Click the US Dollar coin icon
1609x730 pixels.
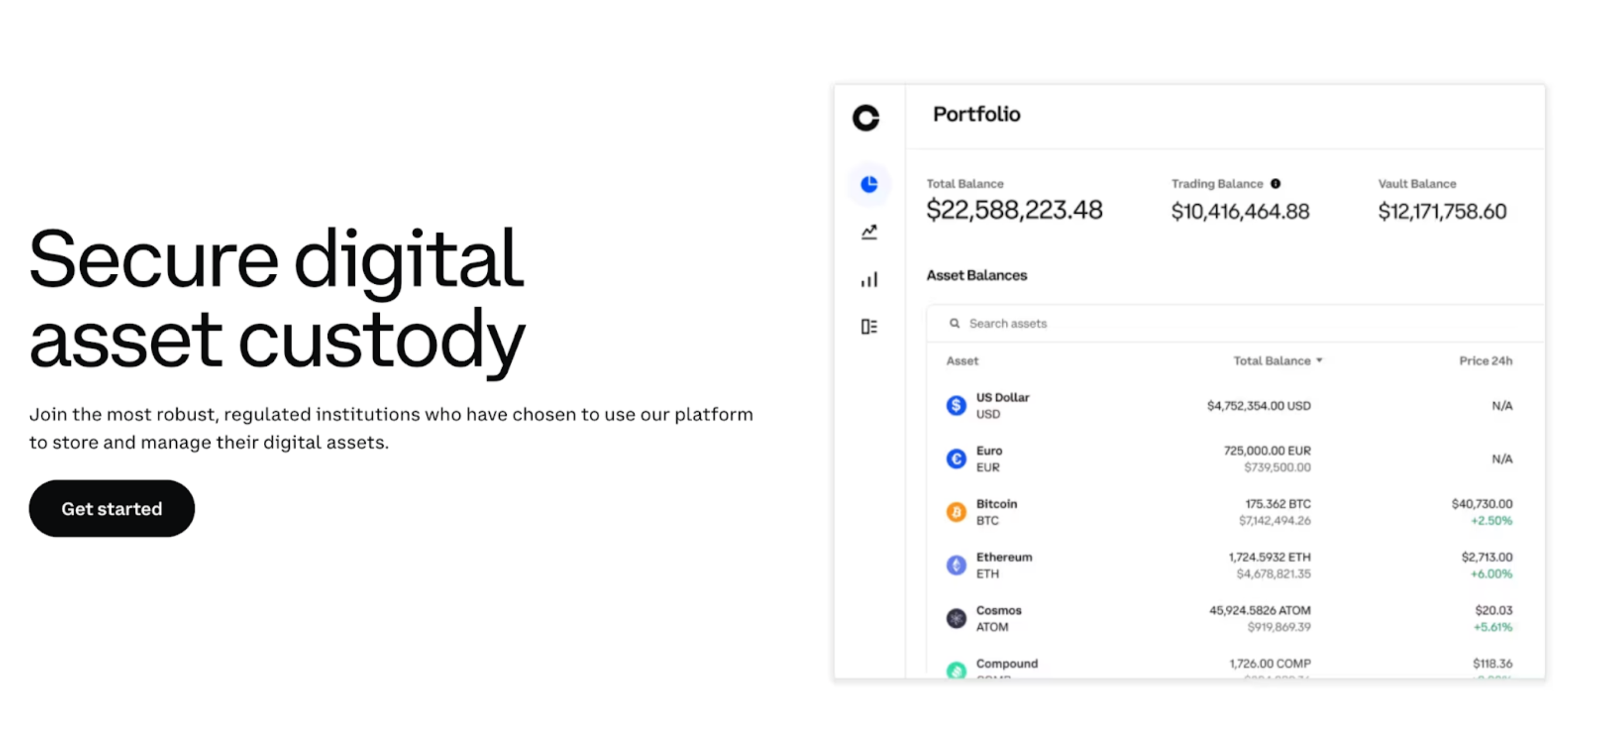[x=955, y=406]
